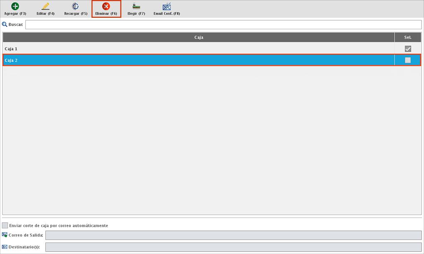This screenshot has width=424, height=254.
Task: Click the Sel. column header
Action: (x=408, y=37)
